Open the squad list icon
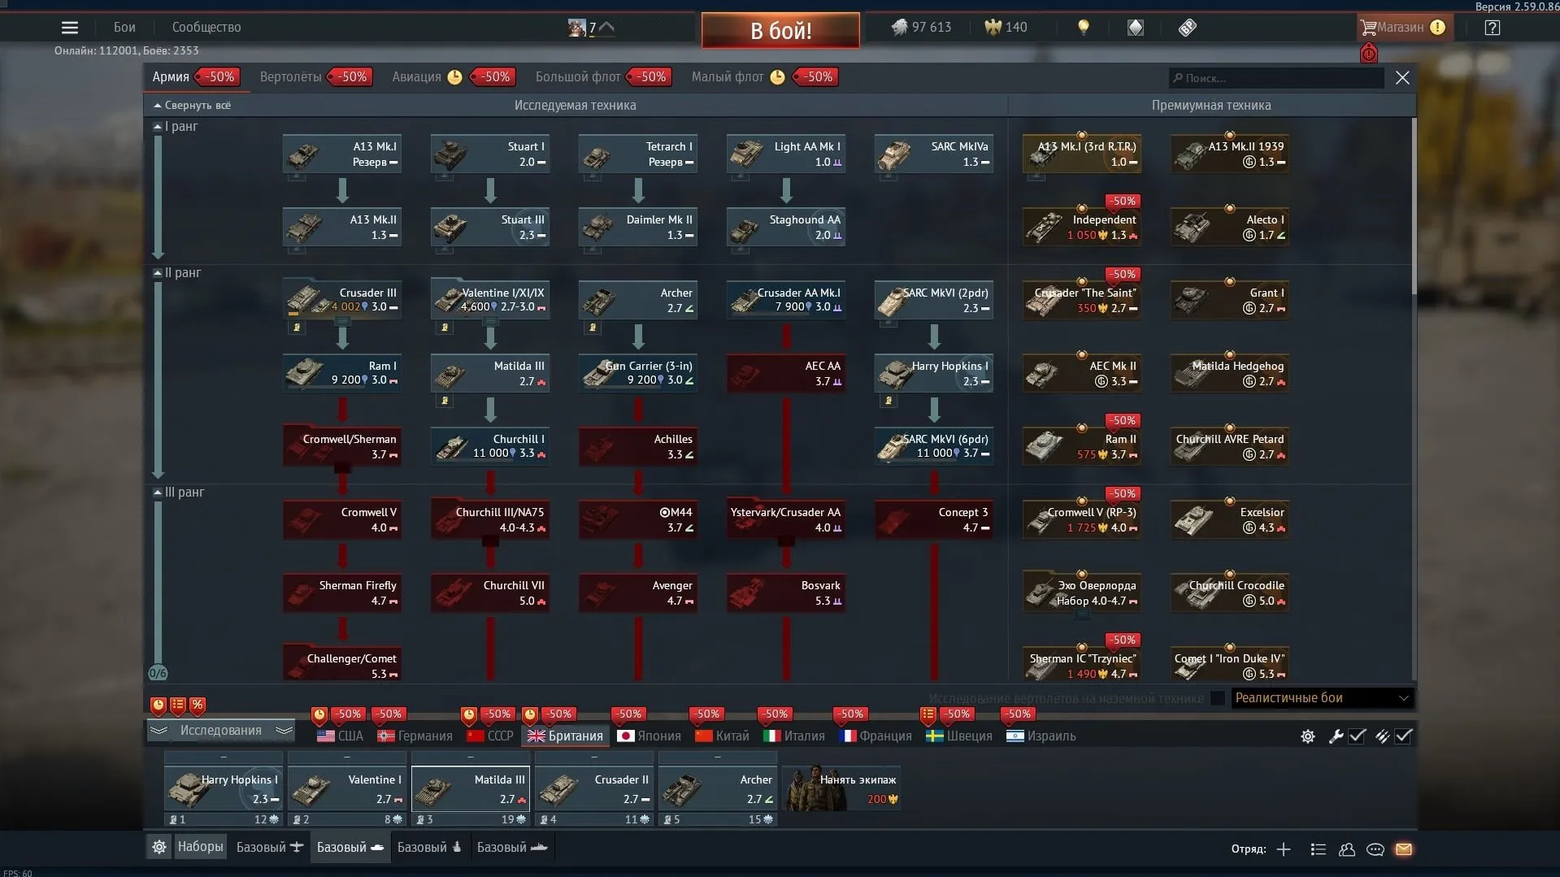The image size is (1560, 877). click(1319, 849)
